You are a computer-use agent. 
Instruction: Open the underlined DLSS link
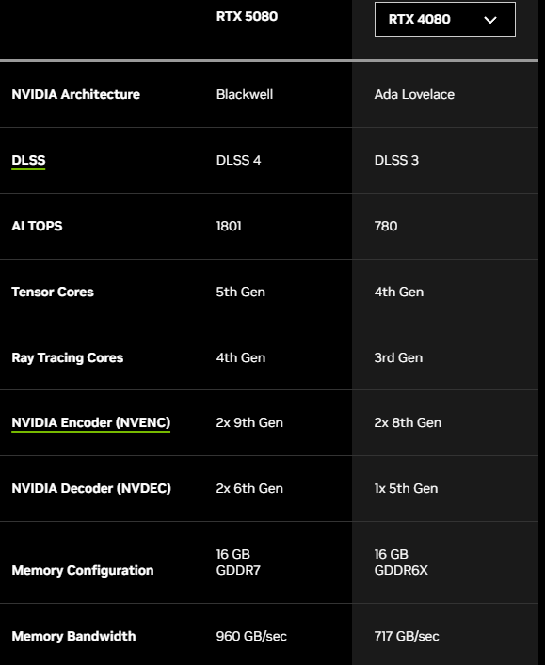tap(28, 160)
